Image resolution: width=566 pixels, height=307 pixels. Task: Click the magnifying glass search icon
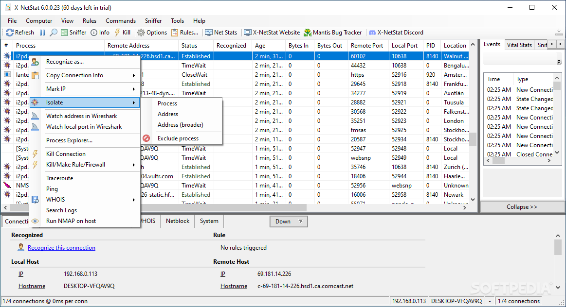pyautogui.click(x=54, y=33)
